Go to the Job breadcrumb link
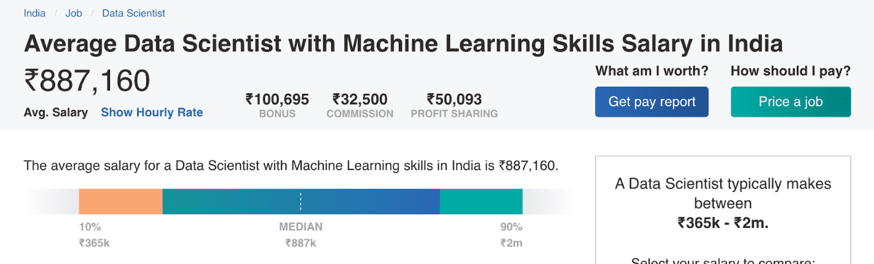Screen dimensions: 874x264 pos(74,13)
